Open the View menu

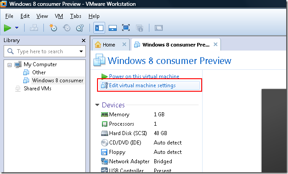[42, 16]
